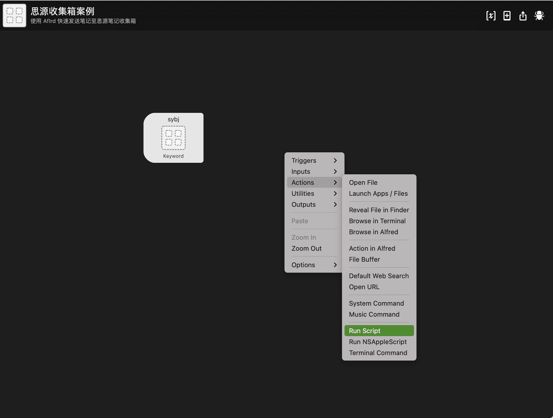Add Reveal File in Finder action
553x418 pixels.
pos(379,210)
